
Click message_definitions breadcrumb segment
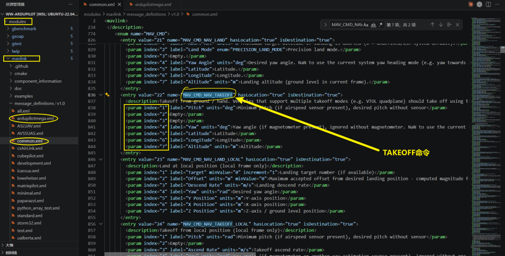(146, 14)
